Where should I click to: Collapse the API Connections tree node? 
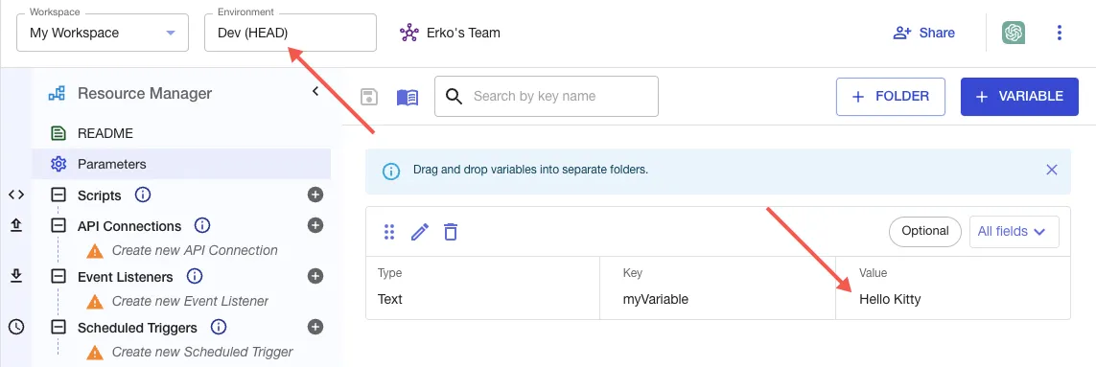pyautogui.click(x=58, y=226)
